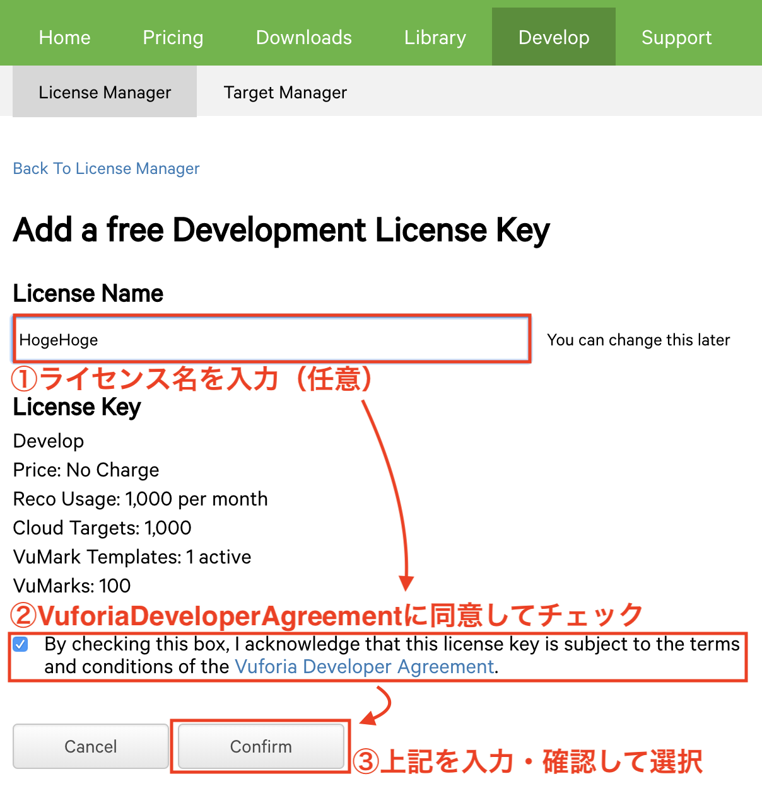762x803 pixels.
Task: Switch to the License Manager tab
Action: click(x=105, y=92)
